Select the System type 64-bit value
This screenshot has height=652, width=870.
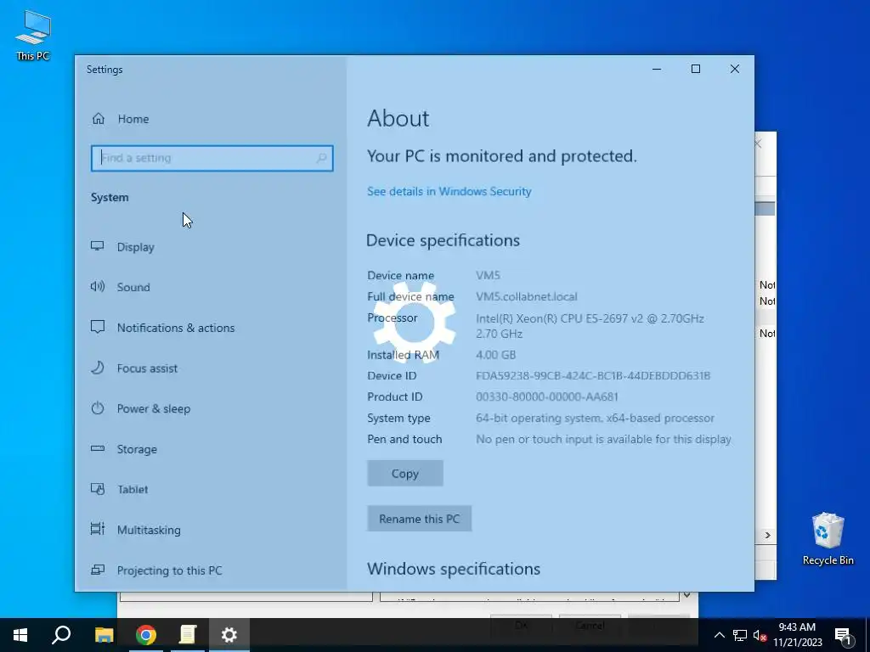[595, 418]
